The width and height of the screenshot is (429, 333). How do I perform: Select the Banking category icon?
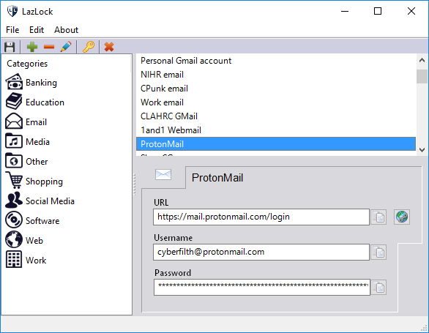(14, 82)
